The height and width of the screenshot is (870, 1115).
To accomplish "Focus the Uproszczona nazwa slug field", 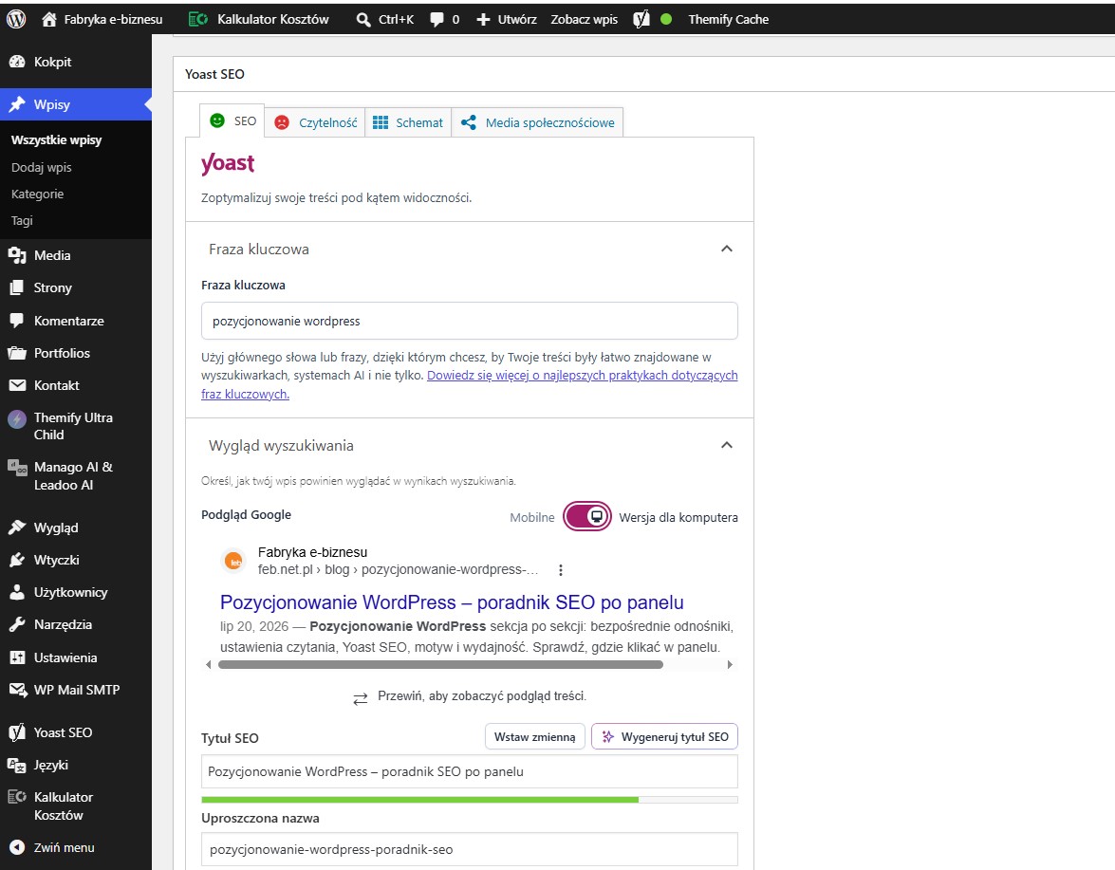I will pyautogui.click(x=470, y=849).
